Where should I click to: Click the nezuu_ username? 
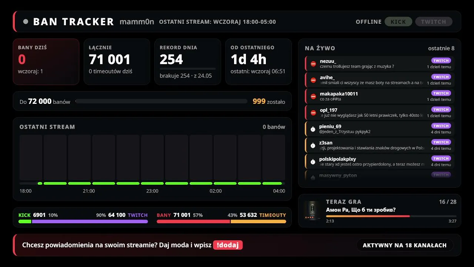tap(328, 61)
